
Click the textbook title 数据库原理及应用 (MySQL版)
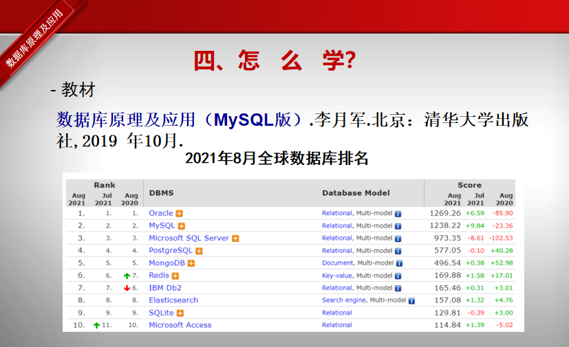(180, 120)
